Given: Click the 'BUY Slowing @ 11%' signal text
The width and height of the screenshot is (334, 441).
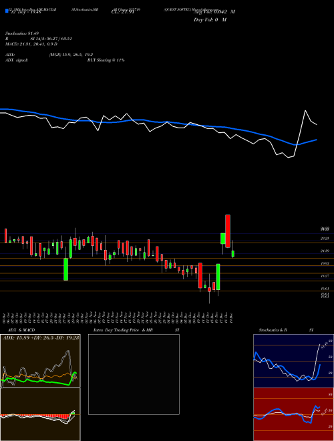Looking at the screenshot, I should coord(106,60).
